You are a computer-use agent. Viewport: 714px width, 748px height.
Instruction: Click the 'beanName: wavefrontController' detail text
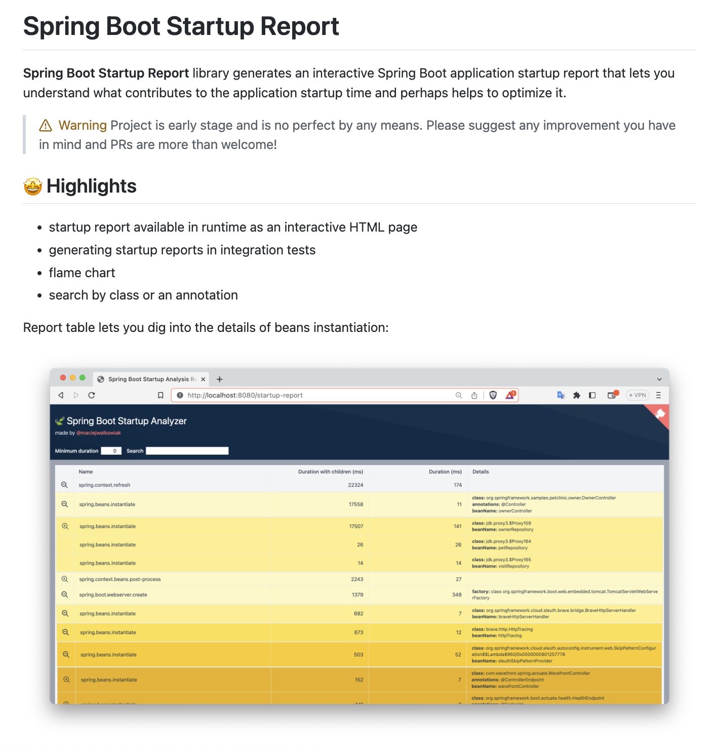coord(505,686)
